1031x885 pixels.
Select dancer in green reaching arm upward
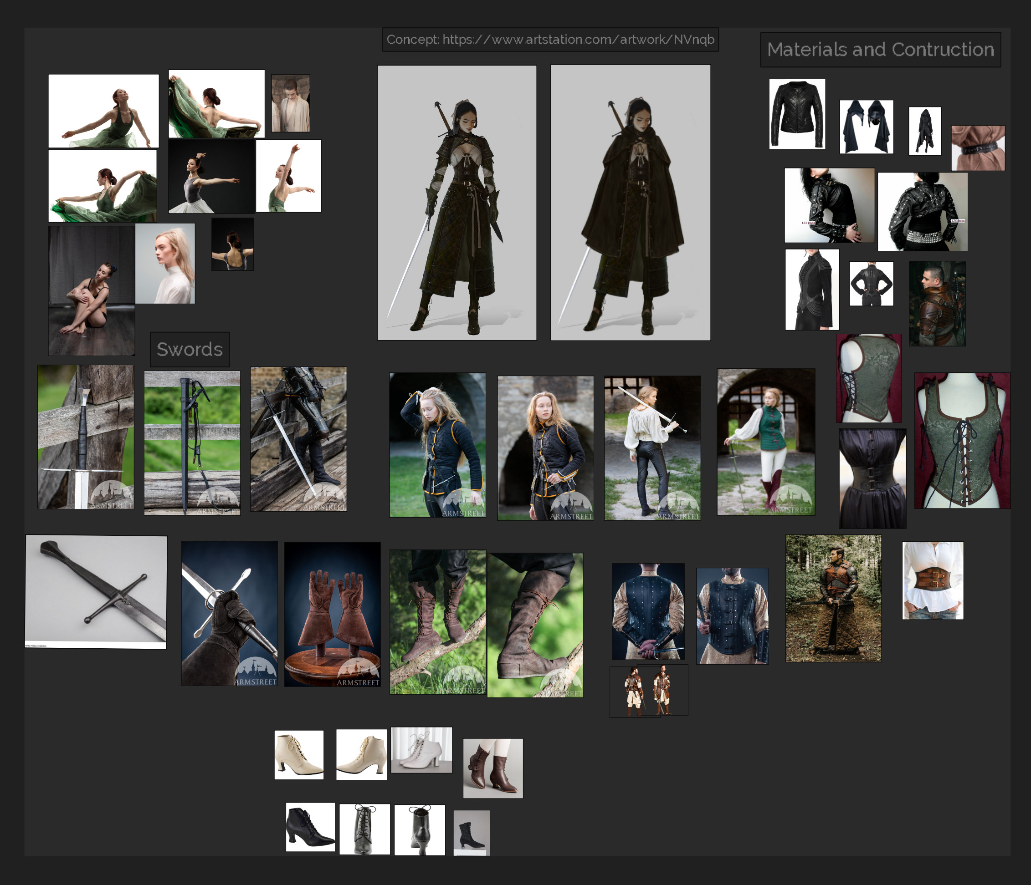[x=288, y=176]
